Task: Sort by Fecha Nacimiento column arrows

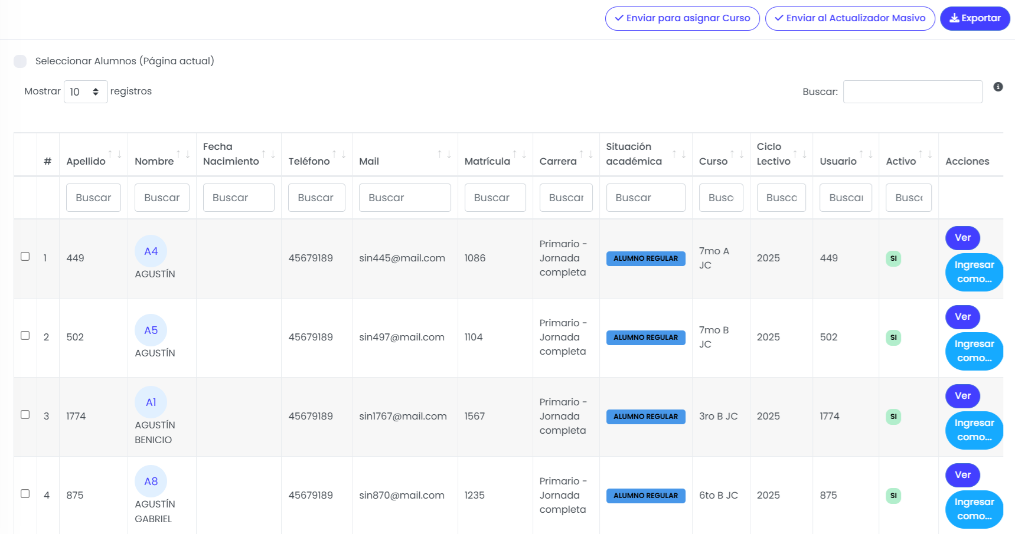Action: (x=268, y=155)
